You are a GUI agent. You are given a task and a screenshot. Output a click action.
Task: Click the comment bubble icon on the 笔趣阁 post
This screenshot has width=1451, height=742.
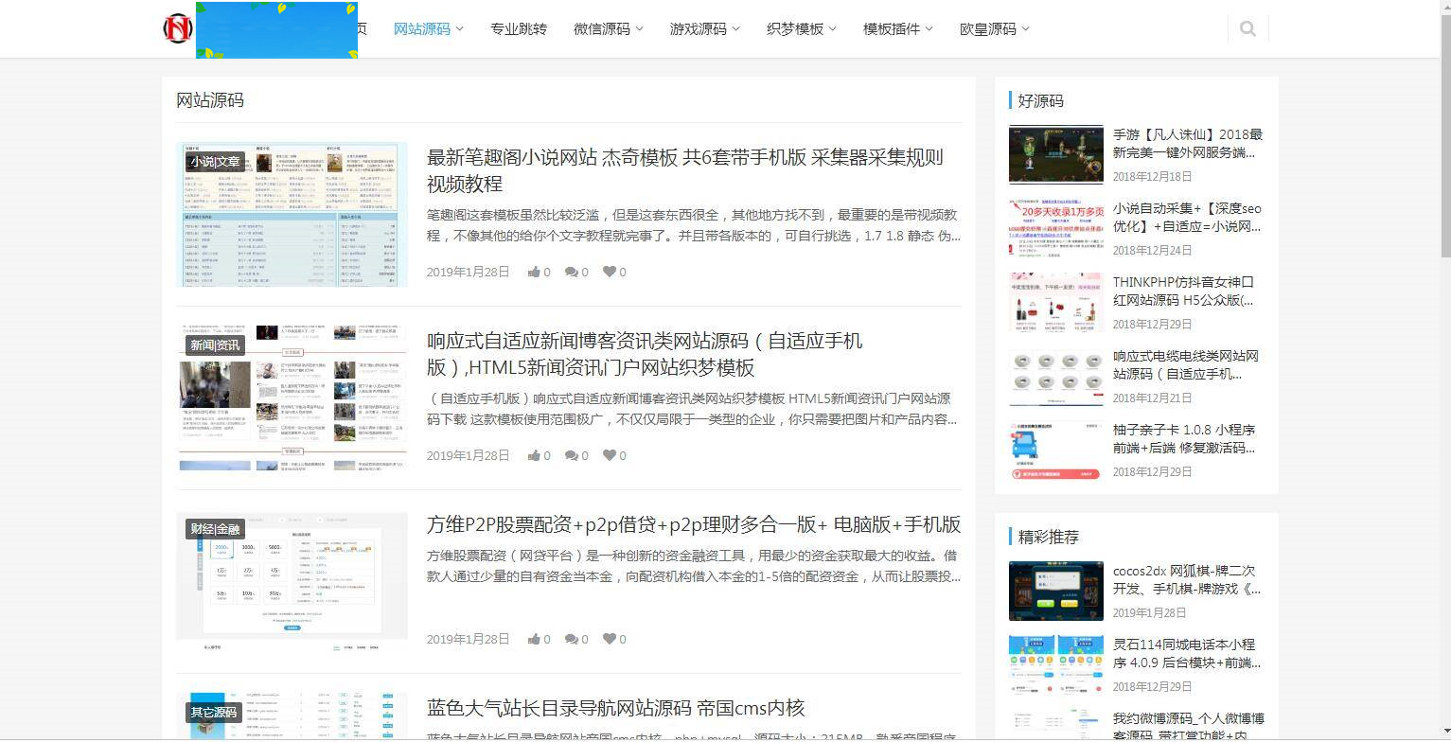[572, 272]
